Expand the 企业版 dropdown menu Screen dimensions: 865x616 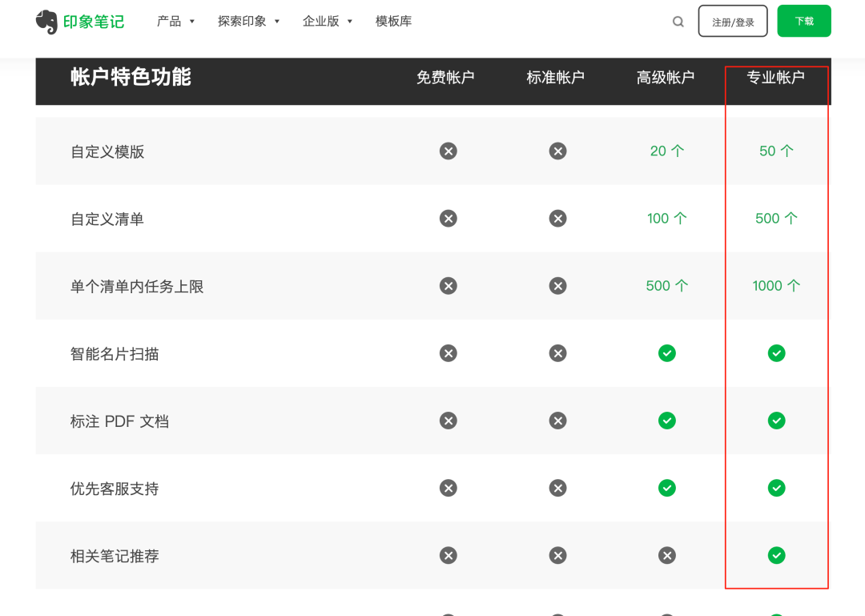pos(327,22)
